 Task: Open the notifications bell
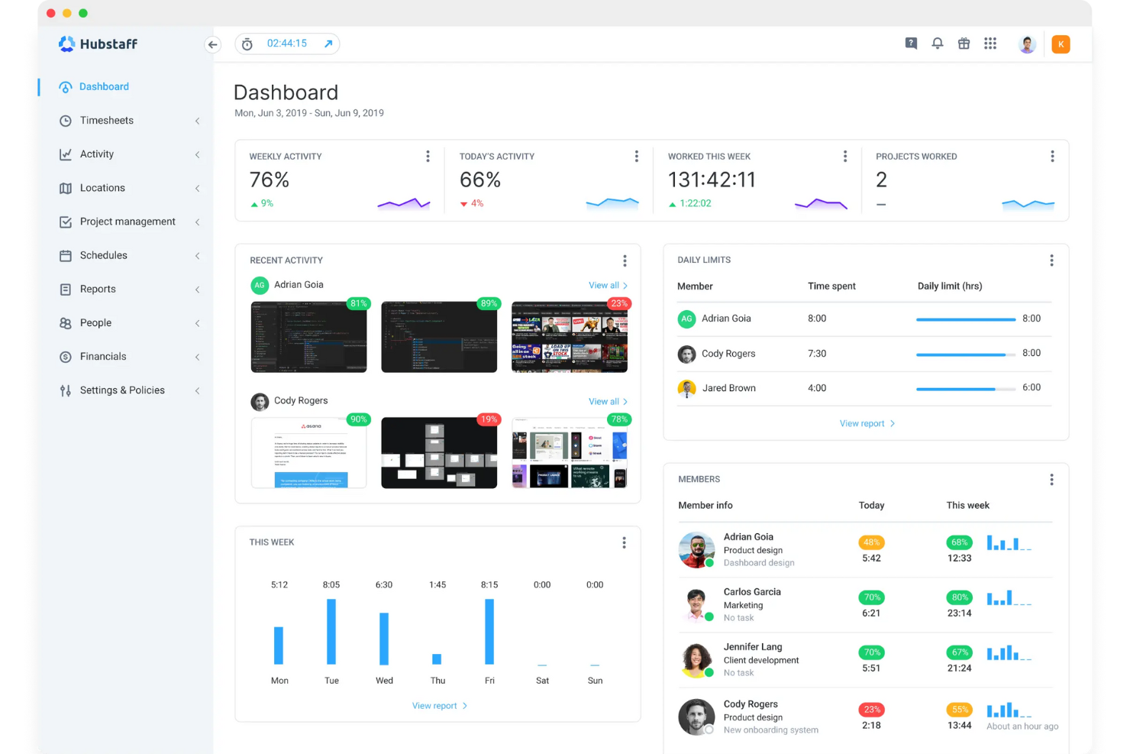click(937, 44)
